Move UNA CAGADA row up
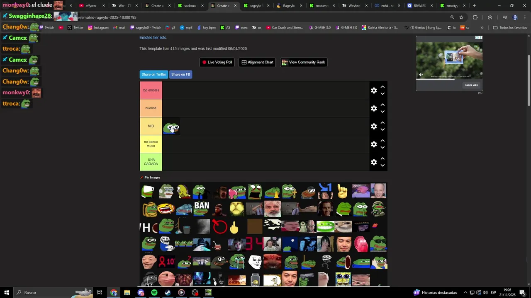The image size is (531, 298). pos(382,159)
